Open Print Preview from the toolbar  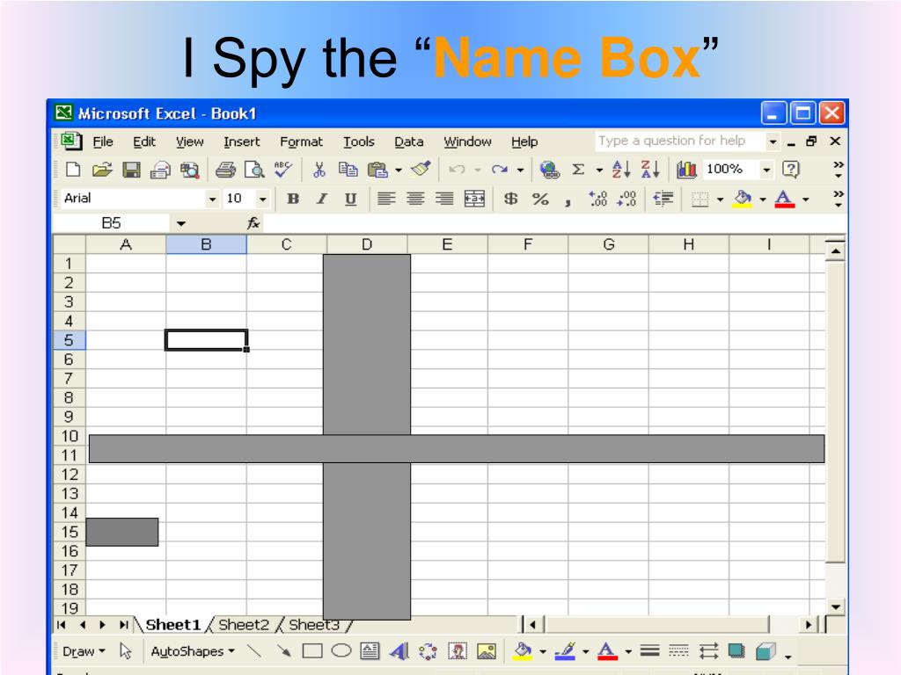coord(254,170)
